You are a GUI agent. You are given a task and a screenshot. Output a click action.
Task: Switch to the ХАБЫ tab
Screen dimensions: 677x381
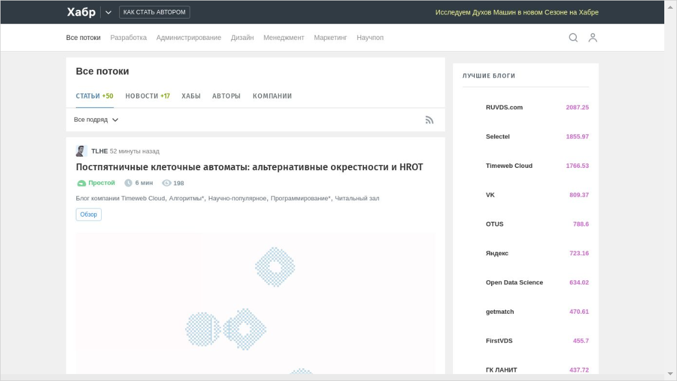[x=191, y=96]
